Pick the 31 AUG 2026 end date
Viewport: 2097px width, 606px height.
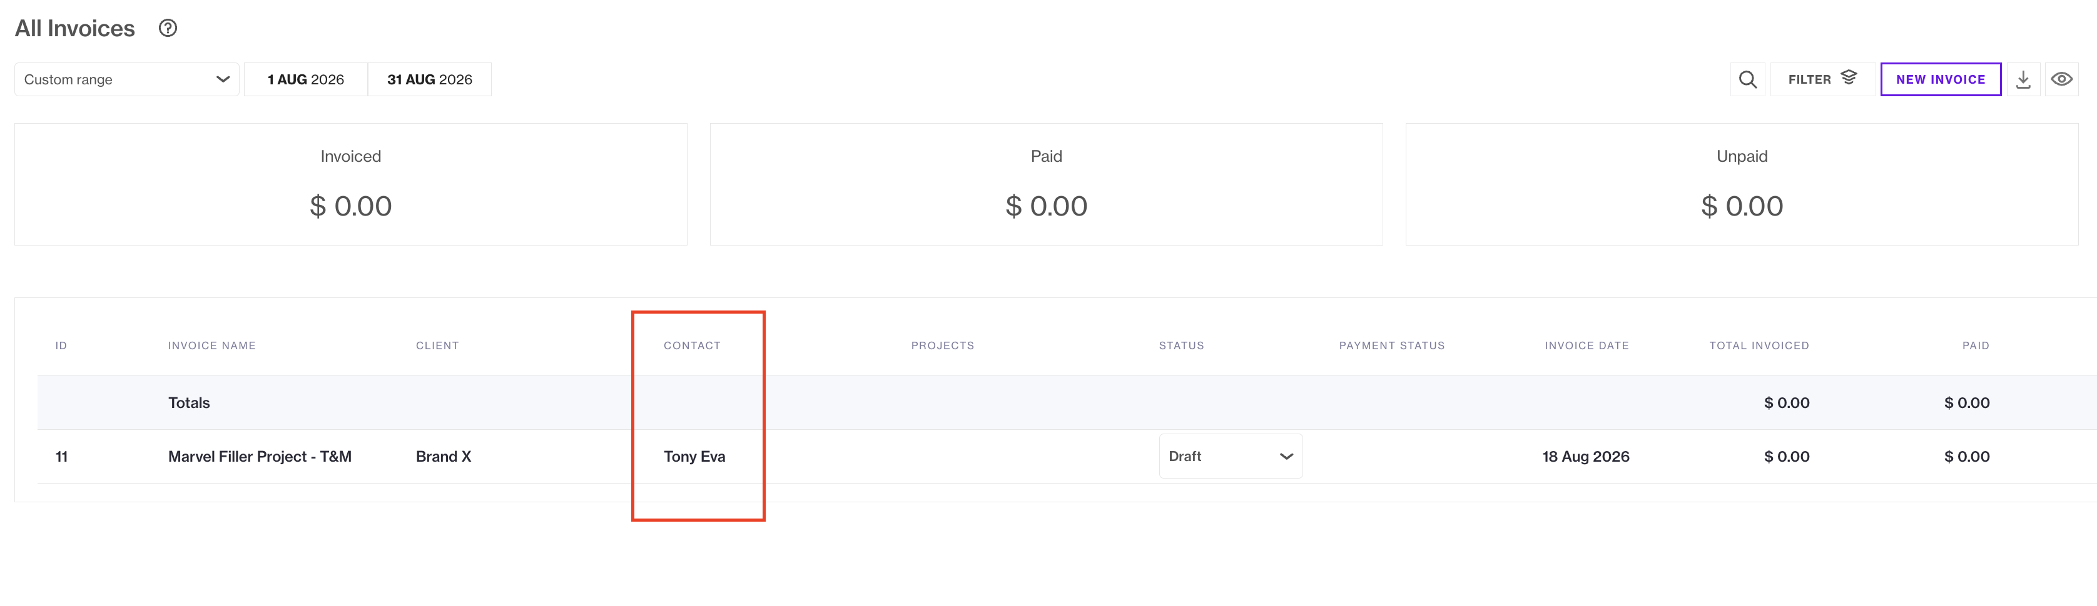(429, 79)
